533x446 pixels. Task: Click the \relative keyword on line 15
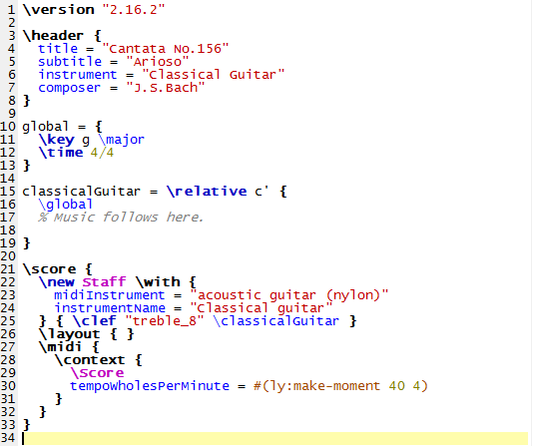click(x=207, y=192)
